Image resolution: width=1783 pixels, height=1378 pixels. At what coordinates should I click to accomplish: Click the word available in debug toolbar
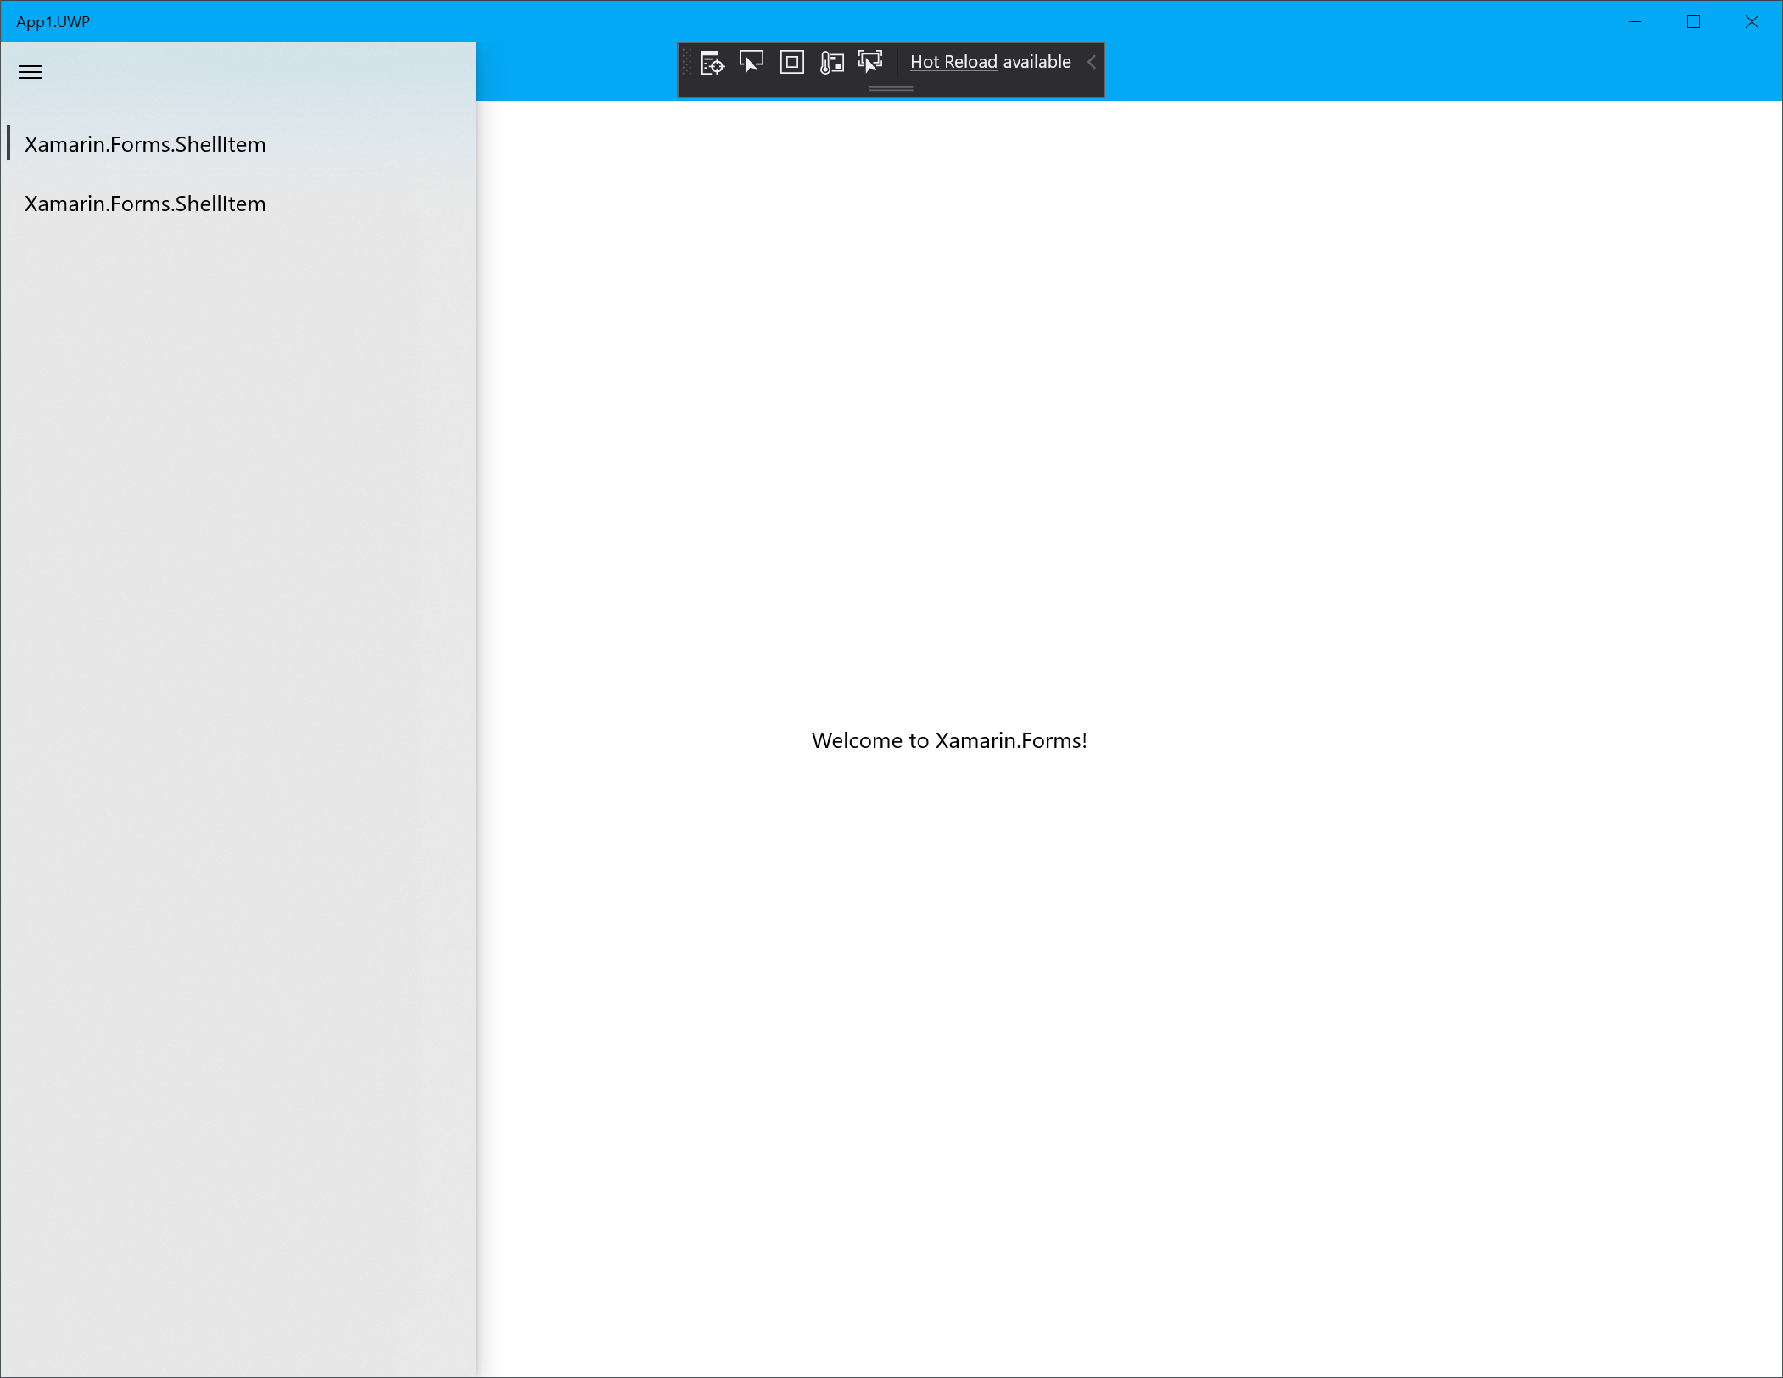point(1037,62)
